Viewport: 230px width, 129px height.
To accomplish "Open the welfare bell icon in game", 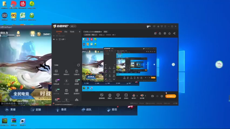I will coord(18,34).
